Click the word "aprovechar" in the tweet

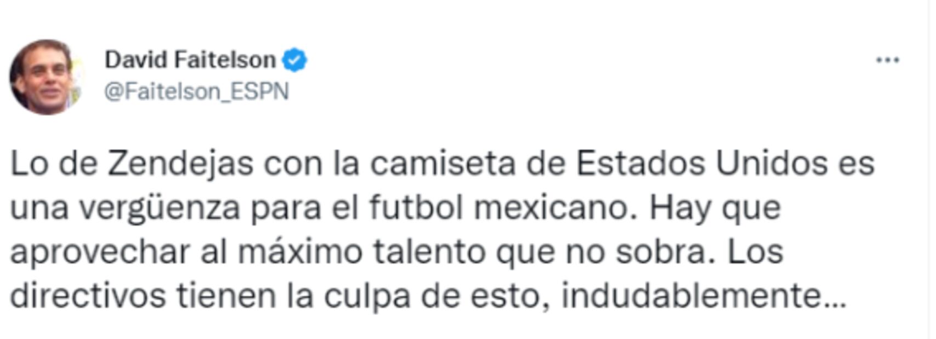point(100,252)
